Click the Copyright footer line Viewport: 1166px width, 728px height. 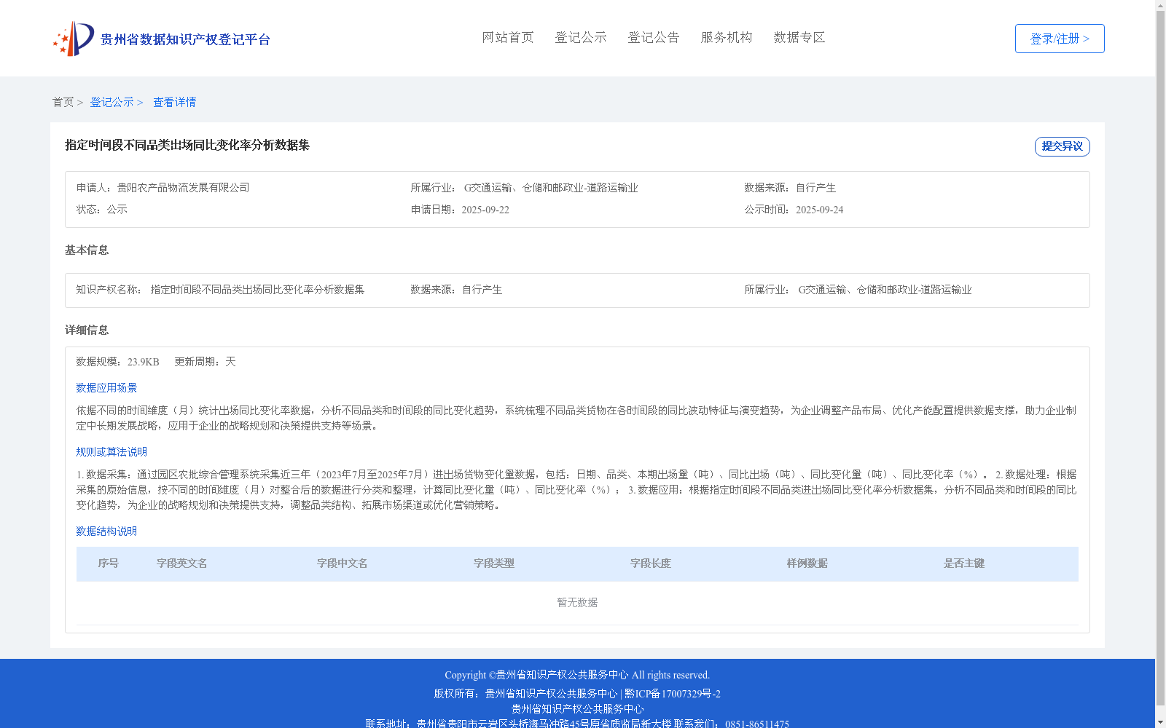(x=577, y=675)
